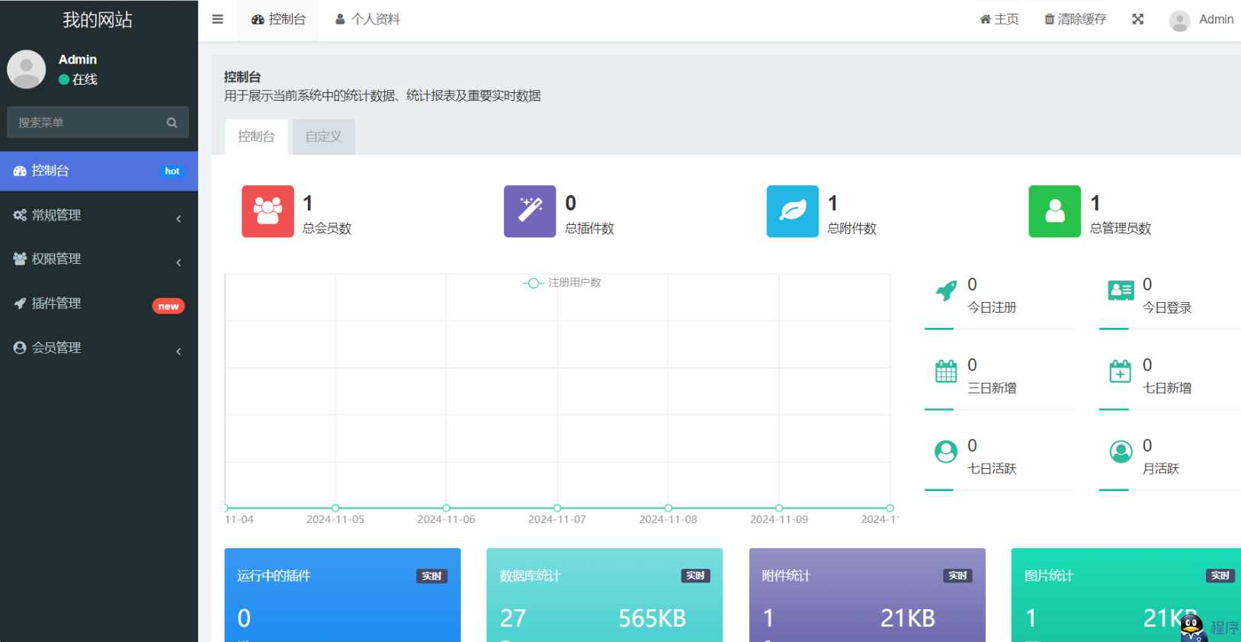Expand 会员管理 sidebar menu
This screenshot has height=642, width=1241.
[99, 348]
